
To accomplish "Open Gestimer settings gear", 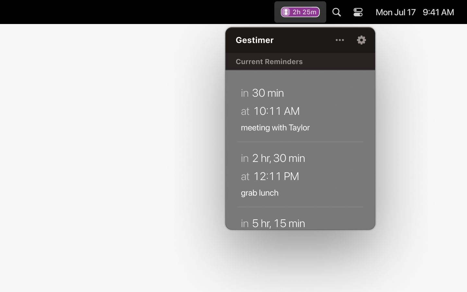I will tap(361, 40).
